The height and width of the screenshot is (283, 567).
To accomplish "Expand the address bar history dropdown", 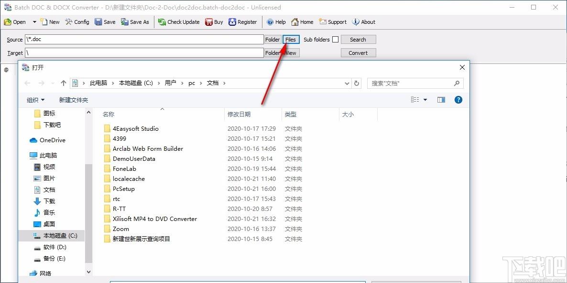I will pos(347,83).
